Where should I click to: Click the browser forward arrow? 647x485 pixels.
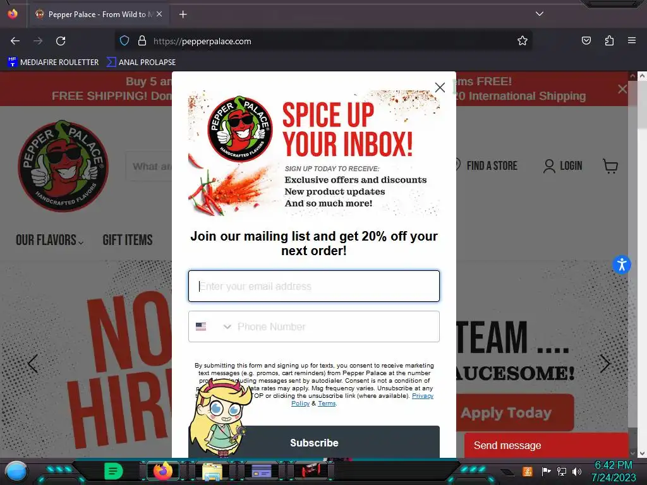(x=38, y=41)
